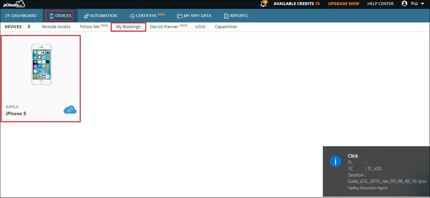
Task: Click the notification title 'Click'
Action: pos(353,156)
